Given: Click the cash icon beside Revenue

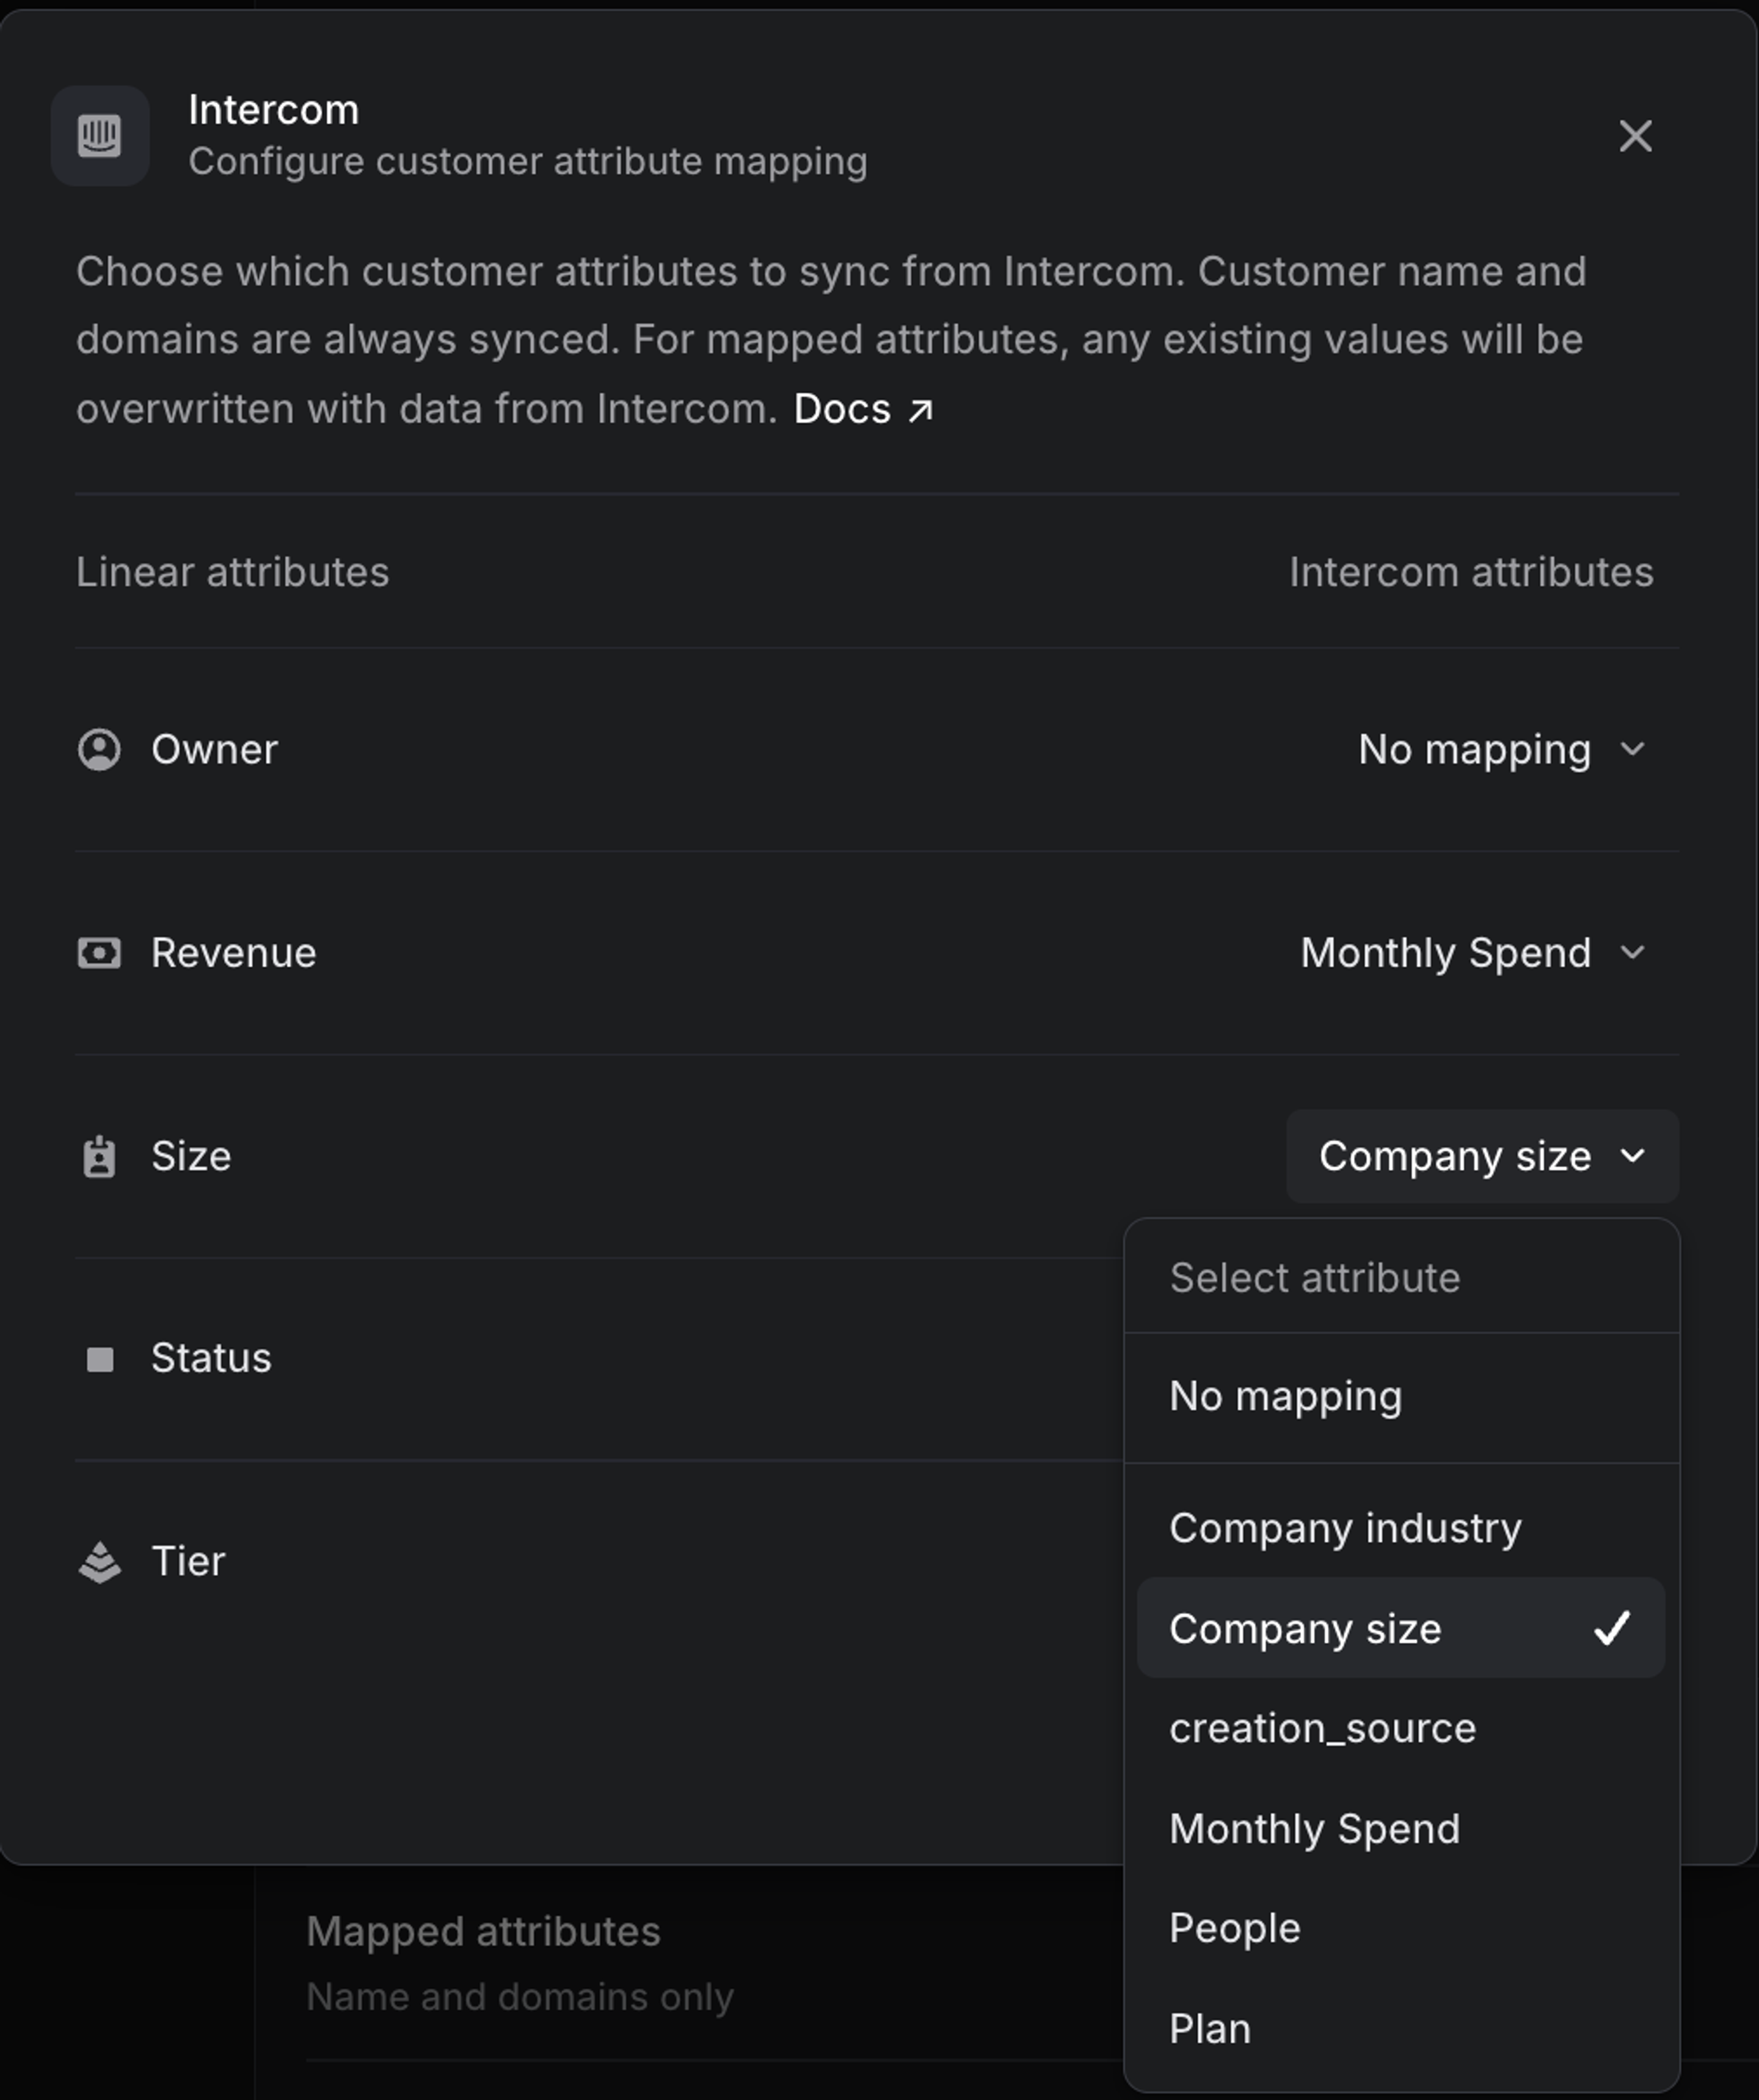Looking at the screenshot, I should (x=100, y=953).
